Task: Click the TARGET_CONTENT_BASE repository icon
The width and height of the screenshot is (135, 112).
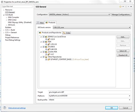Action: click(49, 59)
